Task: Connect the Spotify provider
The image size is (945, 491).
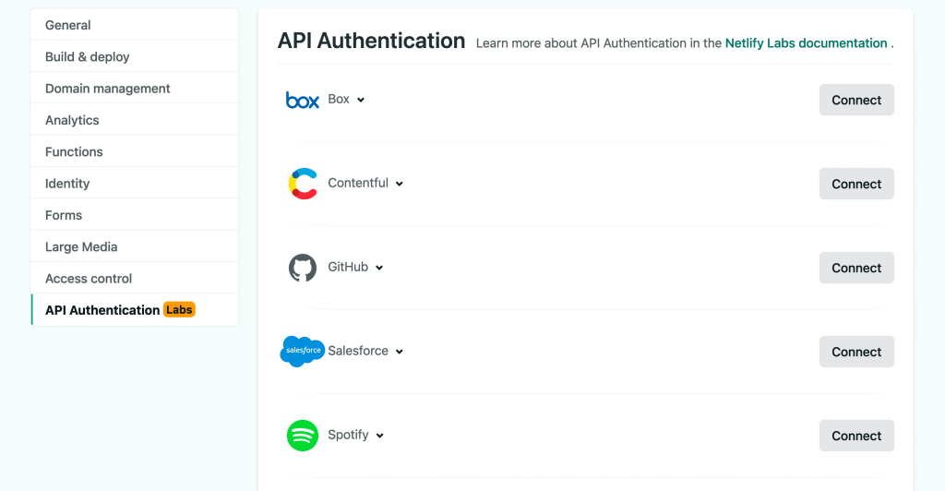Action: [x=856, y=436]
